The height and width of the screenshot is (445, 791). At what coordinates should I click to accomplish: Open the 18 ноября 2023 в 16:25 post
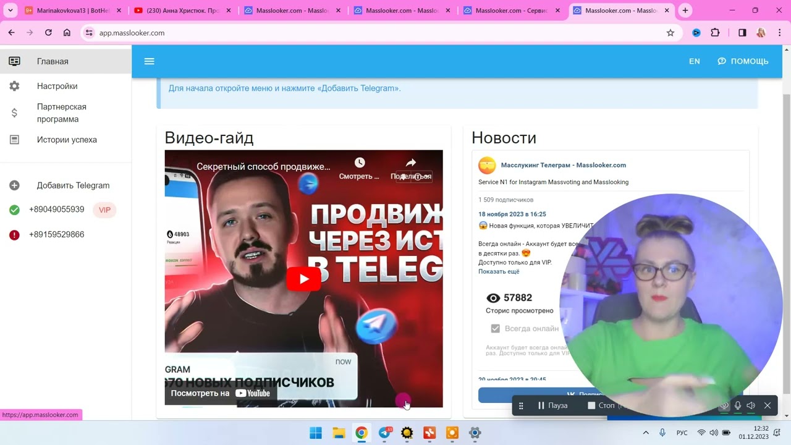(x=512, y=214)
